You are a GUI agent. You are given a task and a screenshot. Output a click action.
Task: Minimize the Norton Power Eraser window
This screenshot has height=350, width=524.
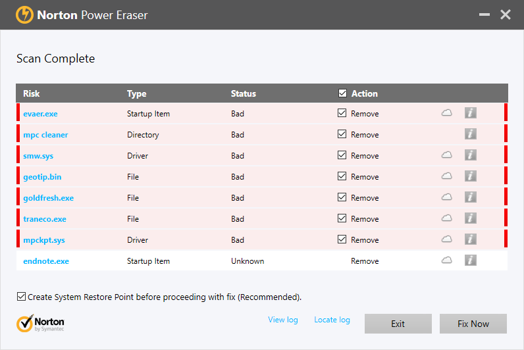[x=485, y=14]
